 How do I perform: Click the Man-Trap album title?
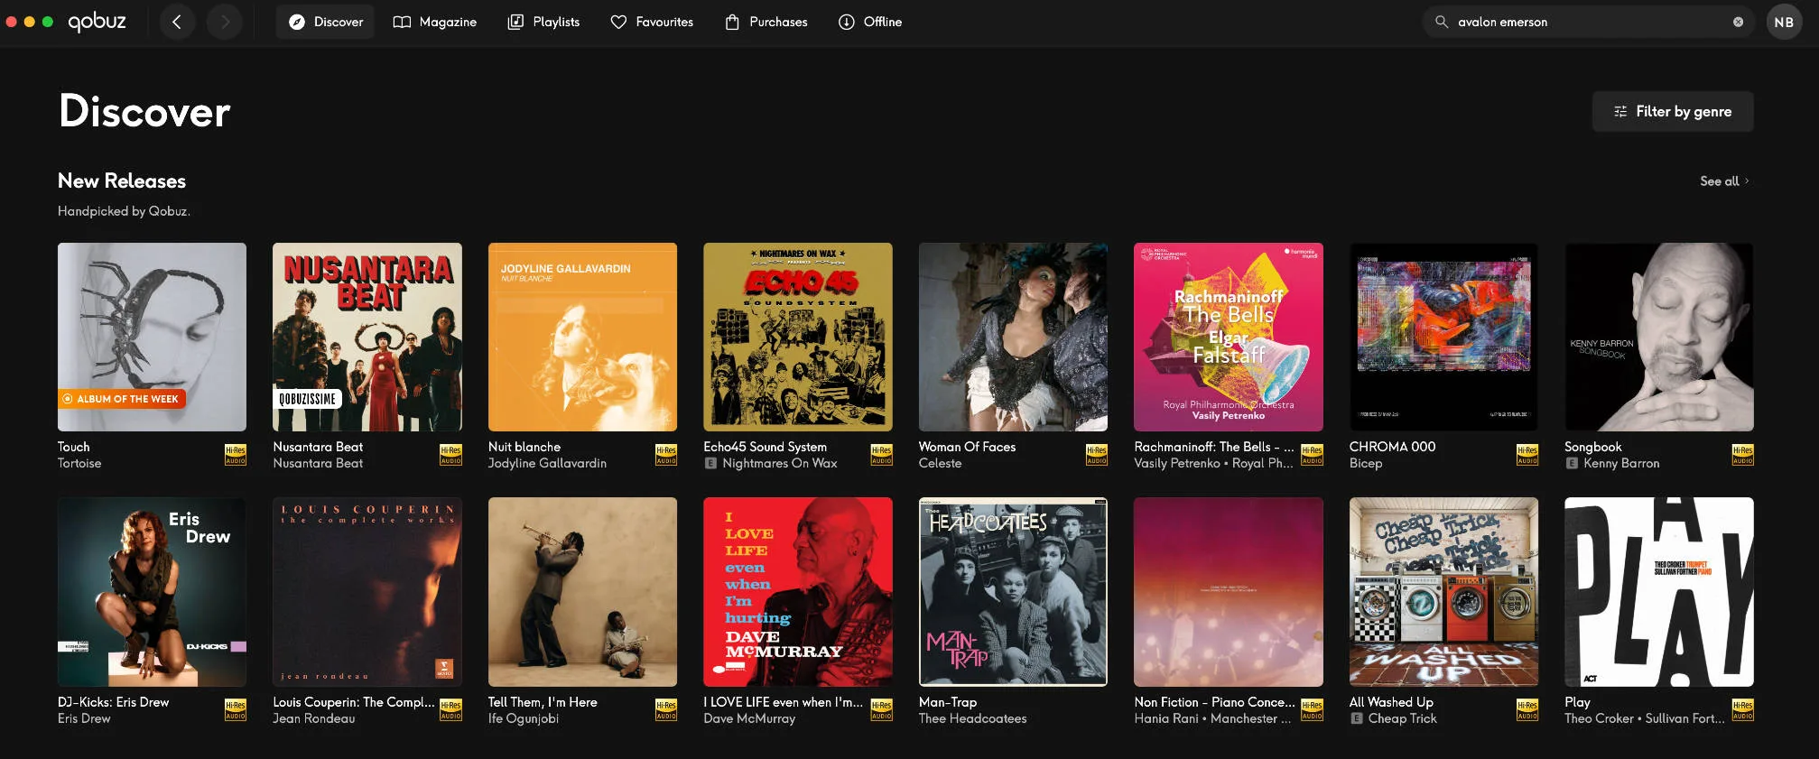(x=948, y=702)
